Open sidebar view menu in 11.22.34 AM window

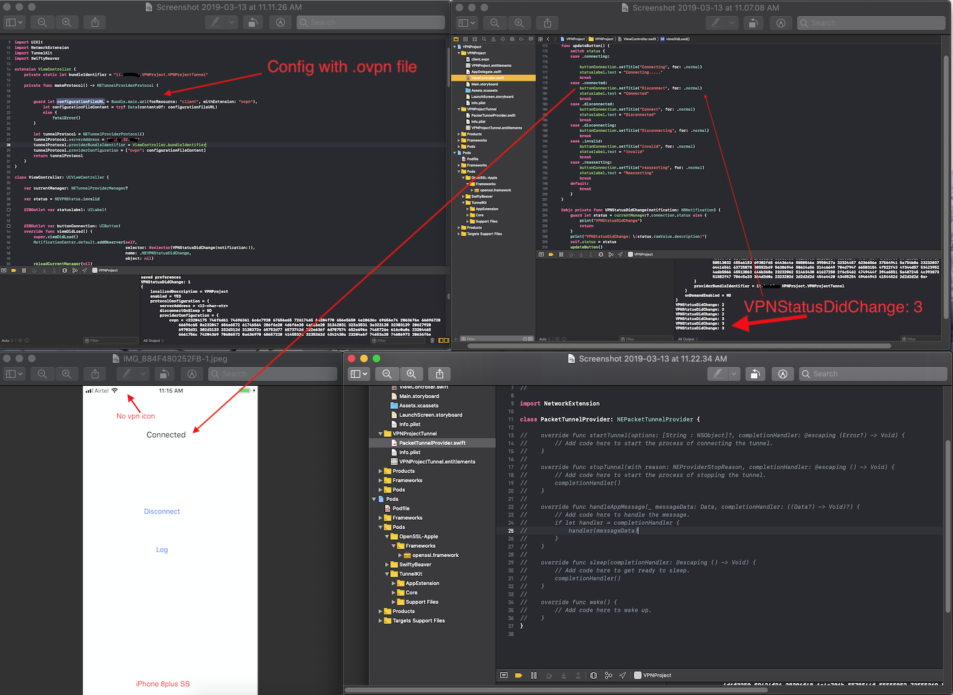(x=359, y=374)
